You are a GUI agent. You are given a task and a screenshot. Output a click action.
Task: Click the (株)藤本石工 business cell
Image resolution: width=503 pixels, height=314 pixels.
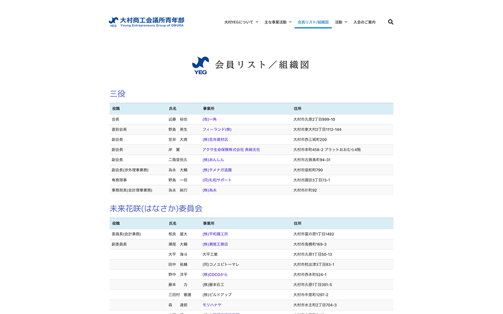[x=213, y=285]
